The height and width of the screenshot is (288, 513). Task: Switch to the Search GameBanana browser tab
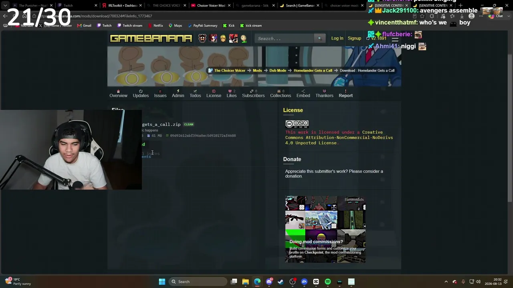tap(299, 6)
